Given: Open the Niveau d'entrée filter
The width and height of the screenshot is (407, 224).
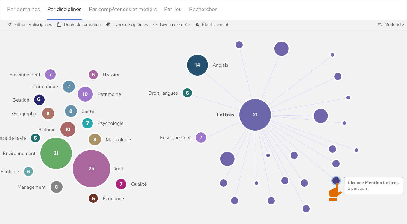Looking at the screenshot, I should [x=171, y=24].
